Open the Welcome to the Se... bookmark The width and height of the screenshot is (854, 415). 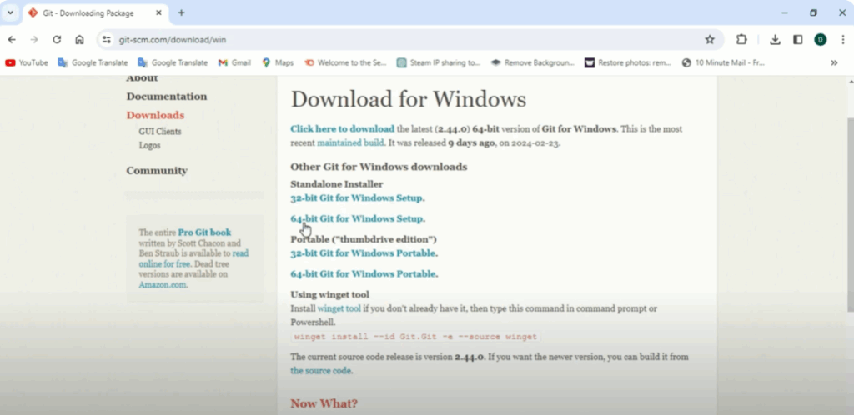point(345,62)
